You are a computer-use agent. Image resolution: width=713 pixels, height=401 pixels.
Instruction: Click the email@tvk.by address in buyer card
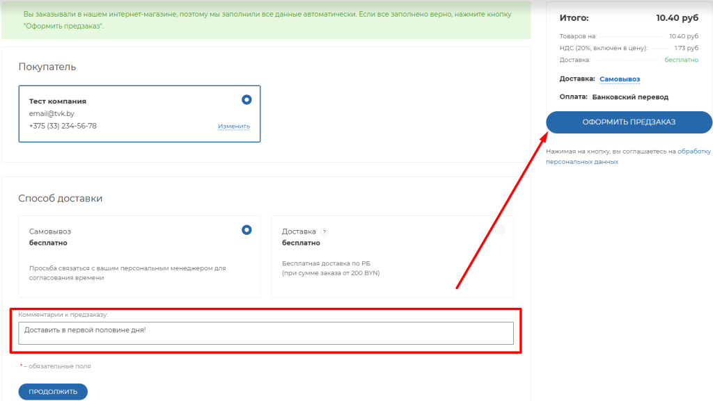(52, 113)
